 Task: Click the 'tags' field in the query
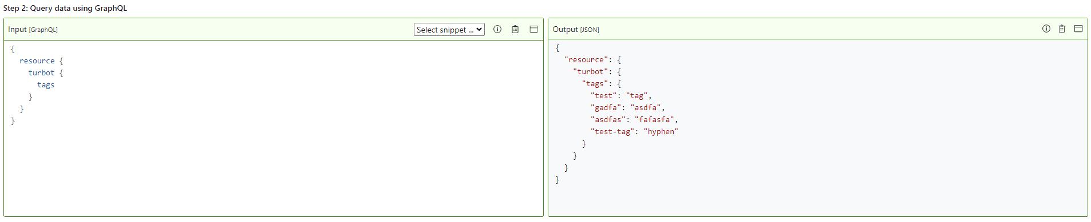tap(46, 85)
